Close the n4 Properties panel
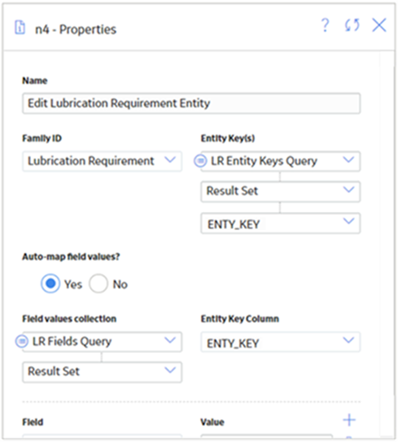 click(x=379, y=25)
